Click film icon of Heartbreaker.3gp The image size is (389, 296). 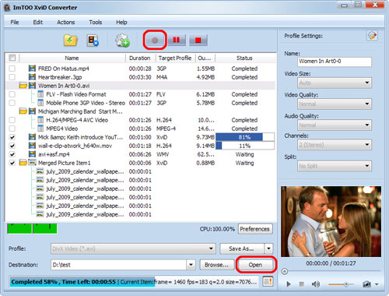pos(32,77)
